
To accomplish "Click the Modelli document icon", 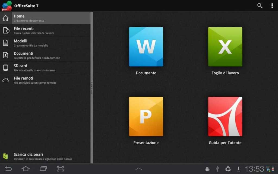I will (x=5, y=43).
